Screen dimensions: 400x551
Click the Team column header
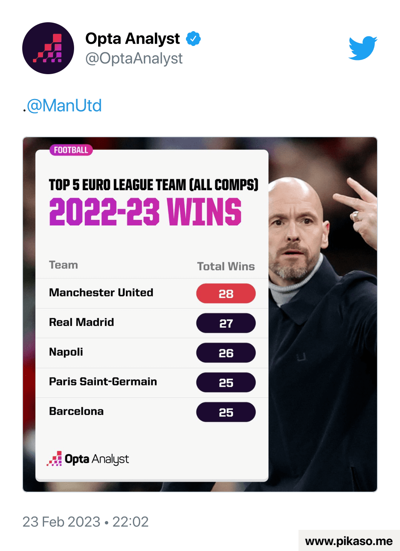pos(63,265)
